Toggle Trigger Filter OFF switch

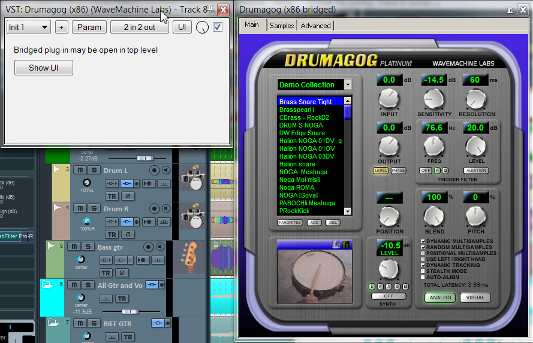click(x=426, y=171)
